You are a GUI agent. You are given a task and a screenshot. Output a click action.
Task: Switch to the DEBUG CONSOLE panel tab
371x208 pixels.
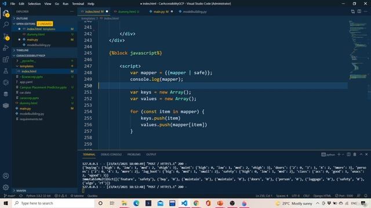111,154
